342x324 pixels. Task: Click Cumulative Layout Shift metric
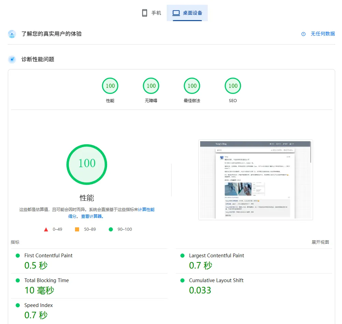click(216, 280)
